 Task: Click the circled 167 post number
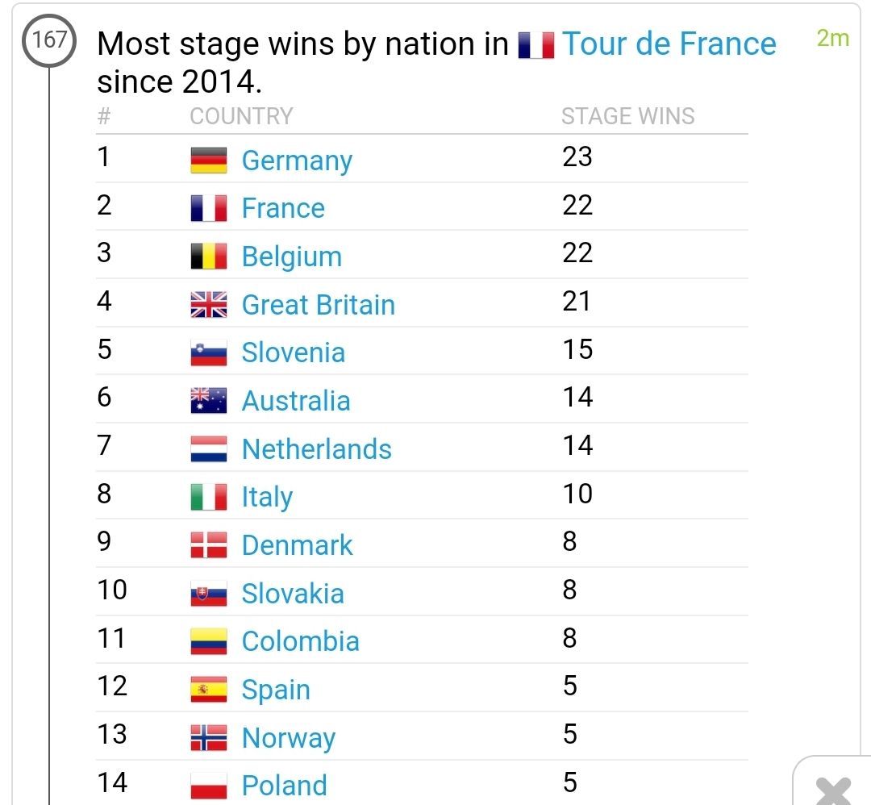[x=49, y=40]
